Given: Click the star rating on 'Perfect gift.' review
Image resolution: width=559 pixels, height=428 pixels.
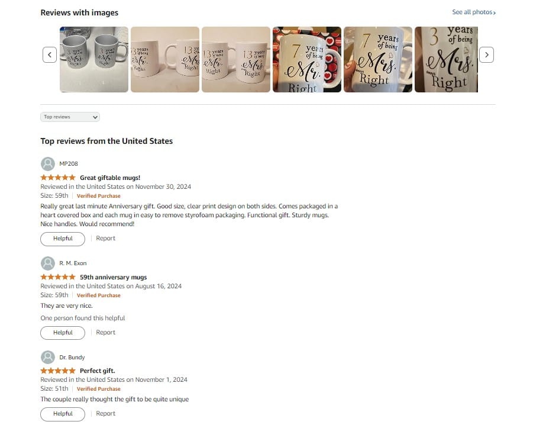Looking at the screenshot, I should pyautogui.click(x=58, y=371).
